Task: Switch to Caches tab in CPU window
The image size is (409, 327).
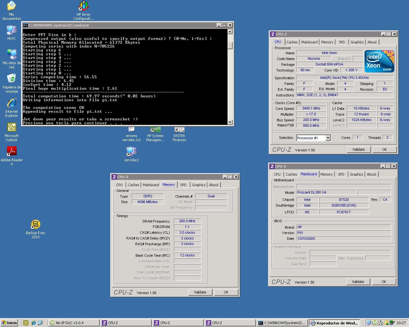Action: point(292,42)
